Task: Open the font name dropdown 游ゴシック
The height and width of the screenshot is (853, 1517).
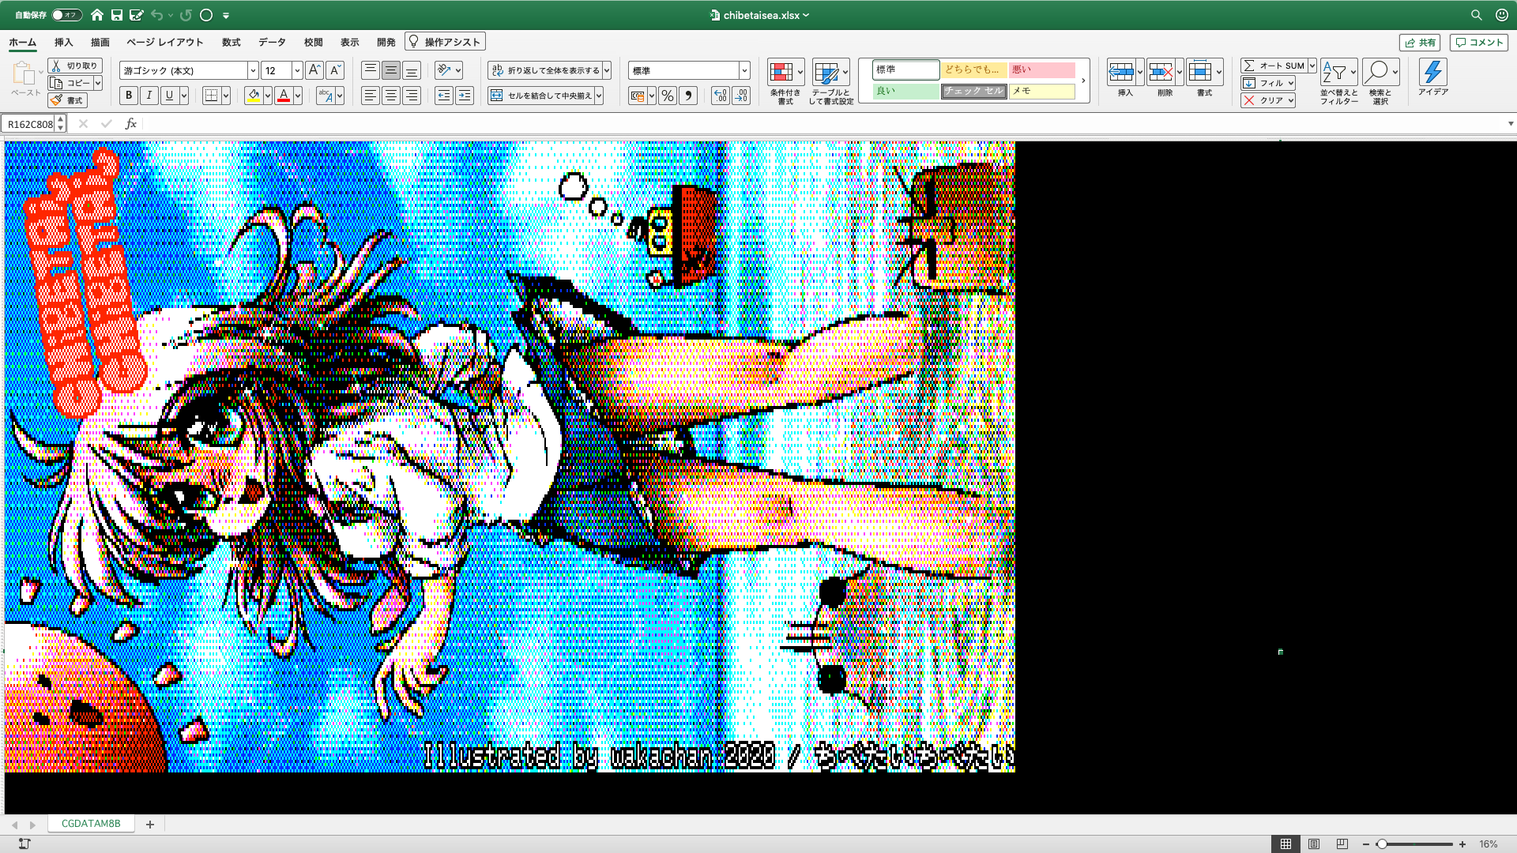Action: [x=253, y=70]
